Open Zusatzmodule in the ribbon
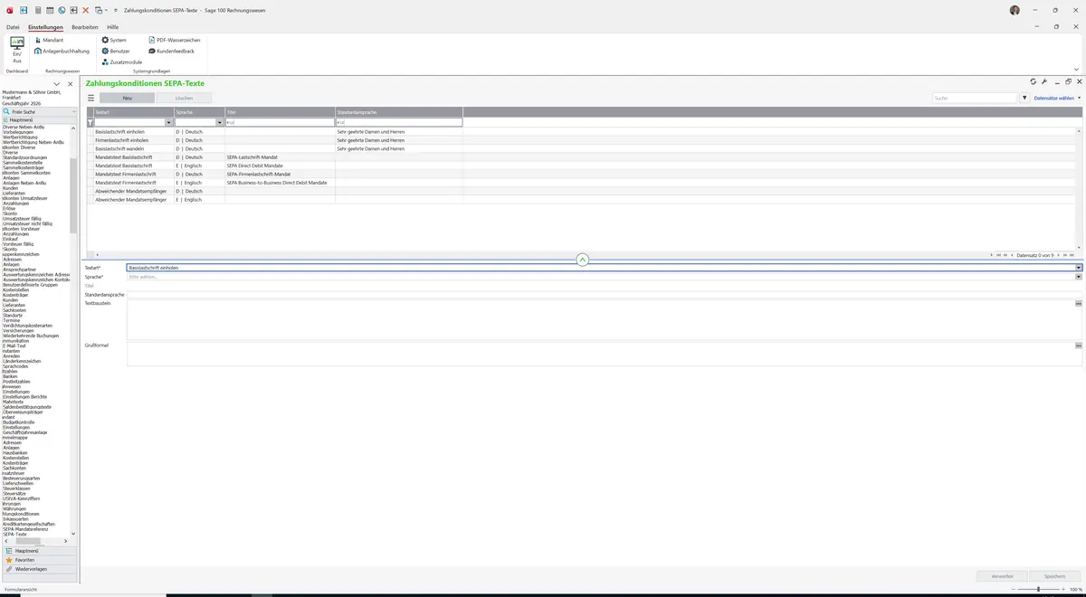This screenshot has width=1086, height=597. 122,62
